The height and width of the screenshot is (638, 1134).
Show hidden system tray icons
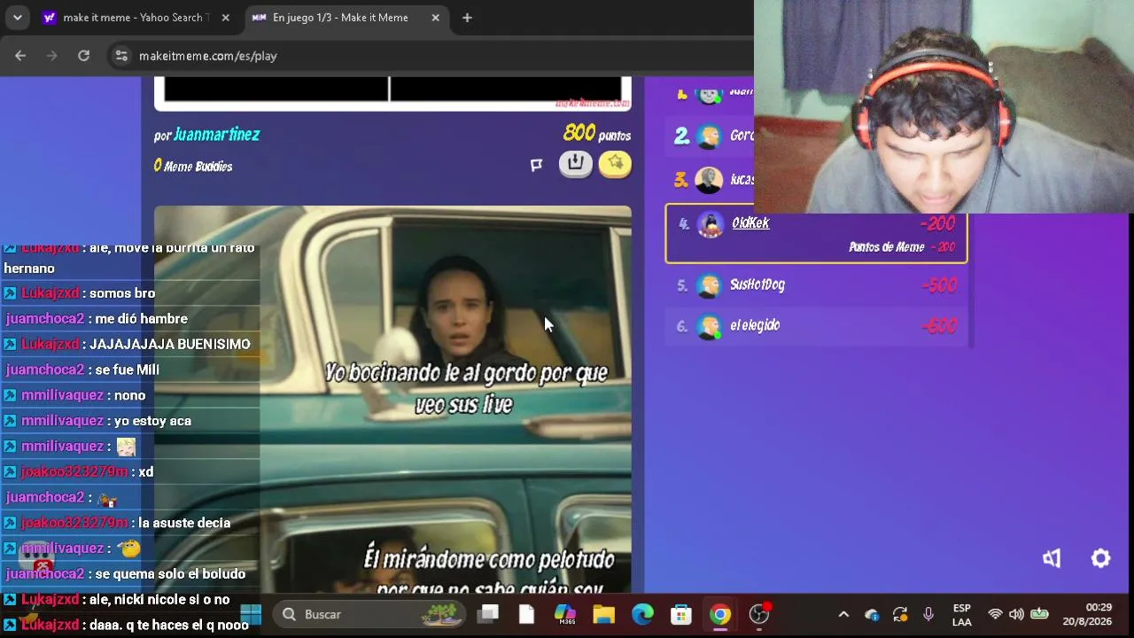pyautogui.click(x=843, y=614)
